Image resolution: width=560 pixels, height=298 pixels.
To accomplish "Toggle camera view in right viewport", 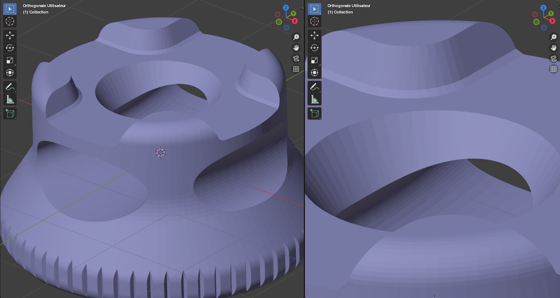I will 554,58.
